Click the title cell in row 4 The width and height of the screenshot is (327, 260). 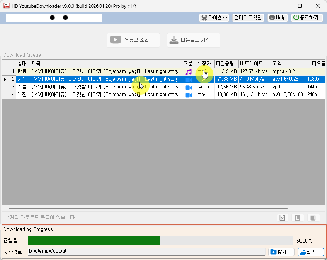pos(106,95)
